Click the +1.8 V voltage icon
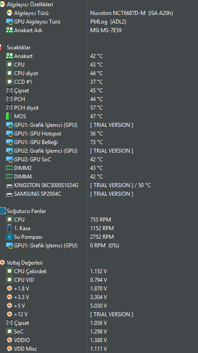The height and width of the screenshot is (353, 198). coord(9,288)
